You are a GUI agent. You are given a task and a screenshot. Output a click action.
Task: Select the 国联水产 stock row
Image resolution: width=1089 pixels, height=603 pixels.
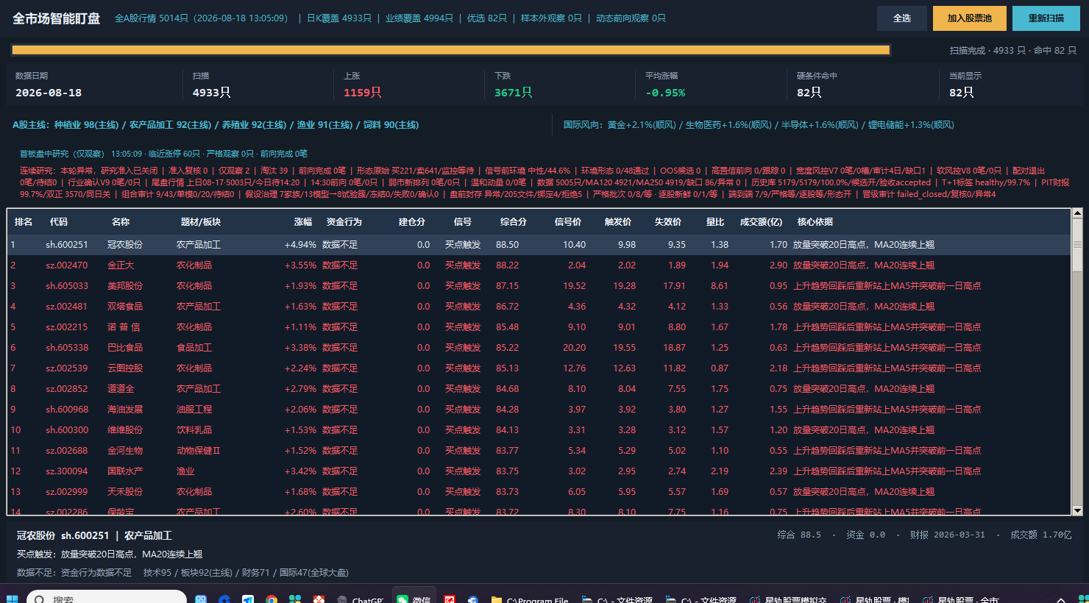click(x=539, y=471)
